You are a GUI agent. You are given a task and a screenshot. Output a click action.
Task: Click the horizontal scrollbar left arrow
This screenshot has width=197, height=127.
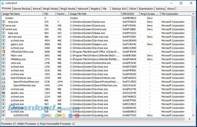point(3,119)
